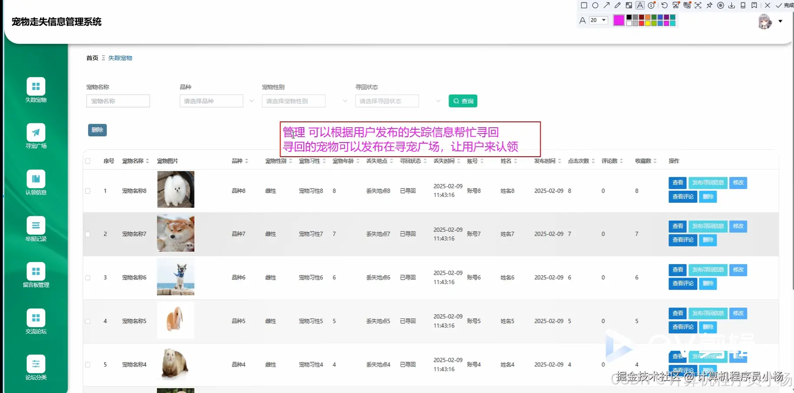Open the font size dropdown showing 20
Screen dimensions: 794x393
coord(598,20)
